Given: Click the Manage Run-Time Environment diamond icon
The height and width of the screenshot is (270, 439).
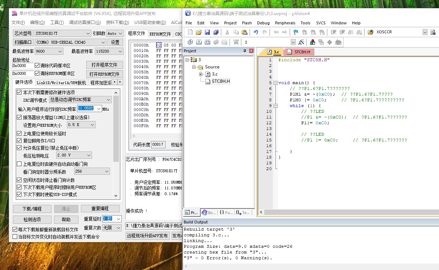Looking at the screenshot, I should 329,42.
